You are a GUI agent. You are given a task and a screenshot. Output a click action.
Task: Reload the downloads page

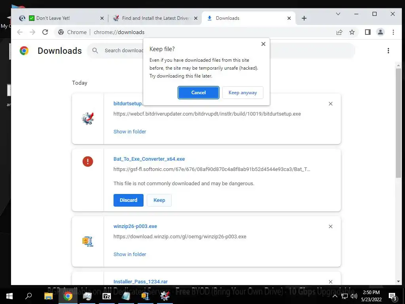point(45,32)
